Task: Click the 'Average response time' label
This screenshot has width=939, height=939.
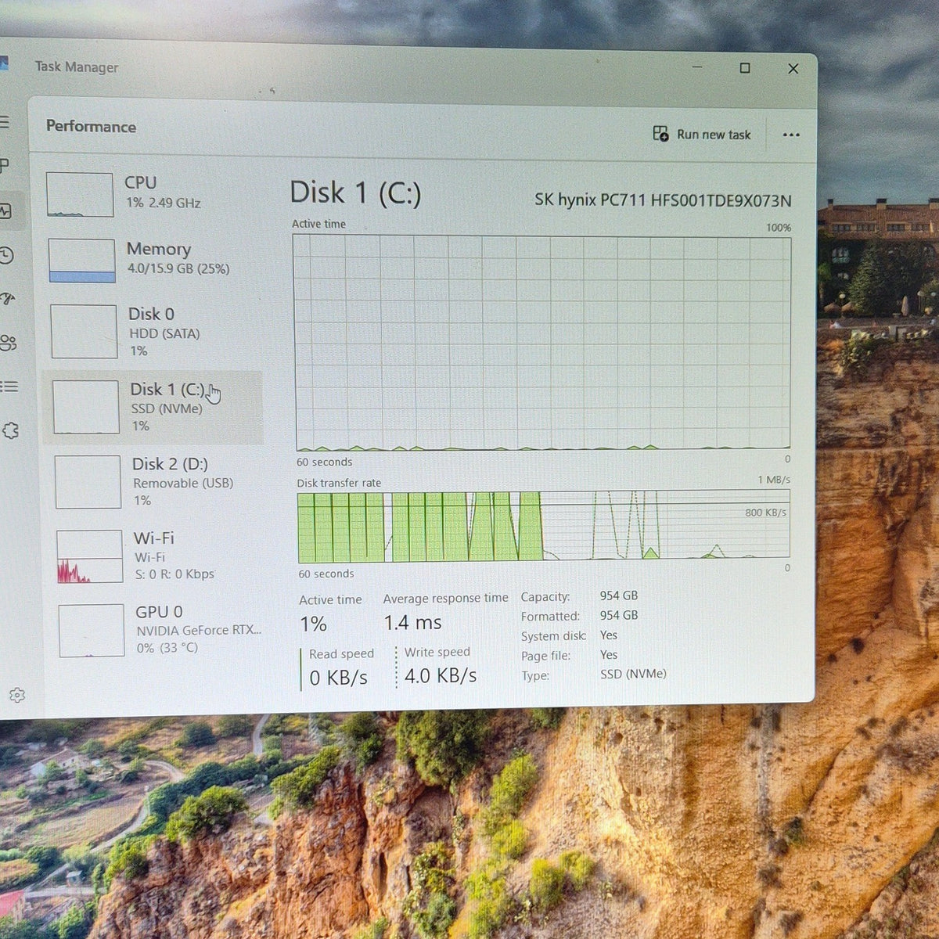Action: coord(445,599)
